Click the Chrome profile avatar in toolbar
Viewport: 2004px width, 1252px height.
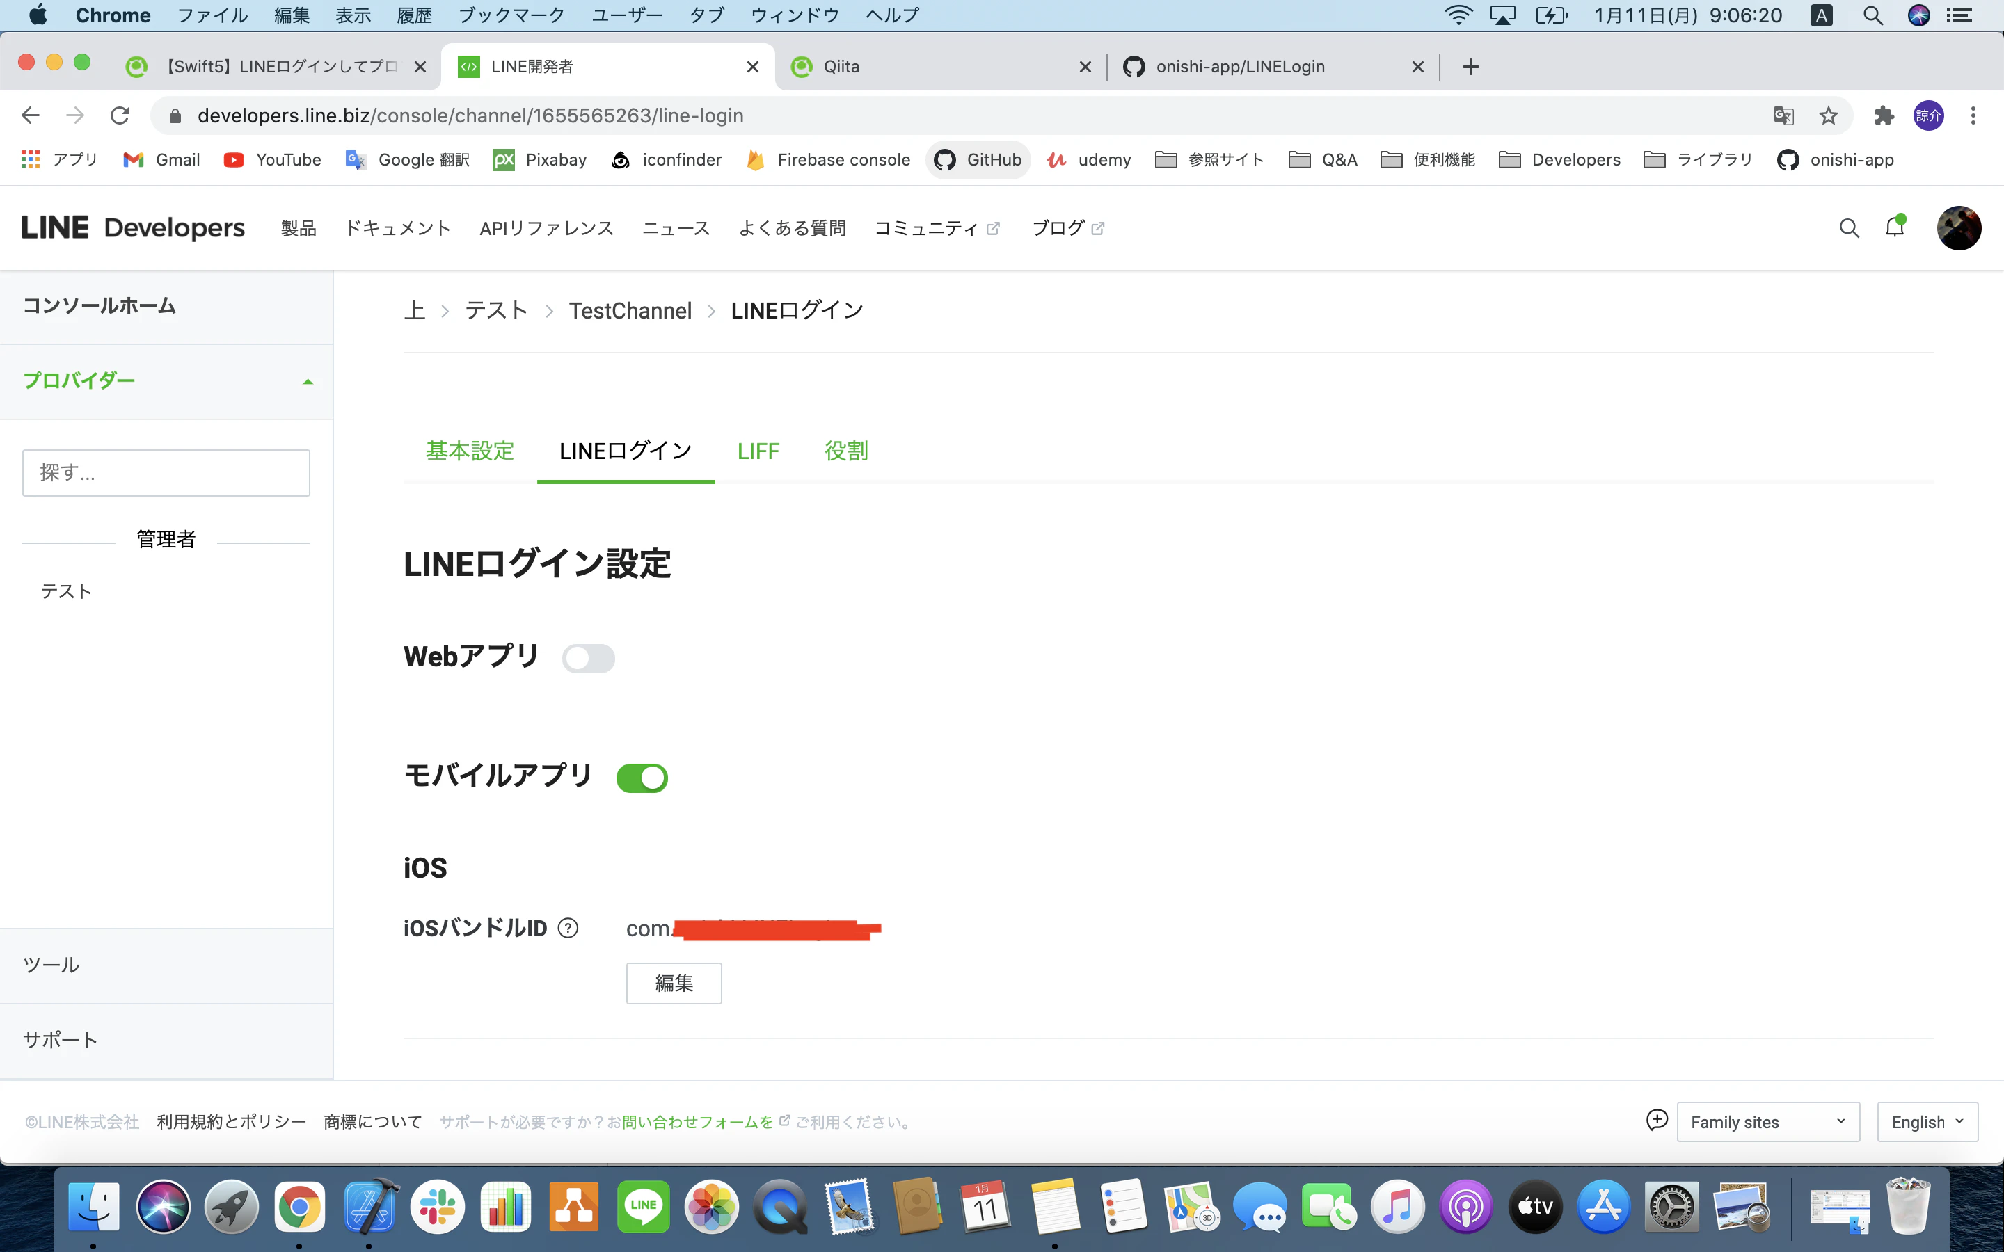coord(1929,115)
